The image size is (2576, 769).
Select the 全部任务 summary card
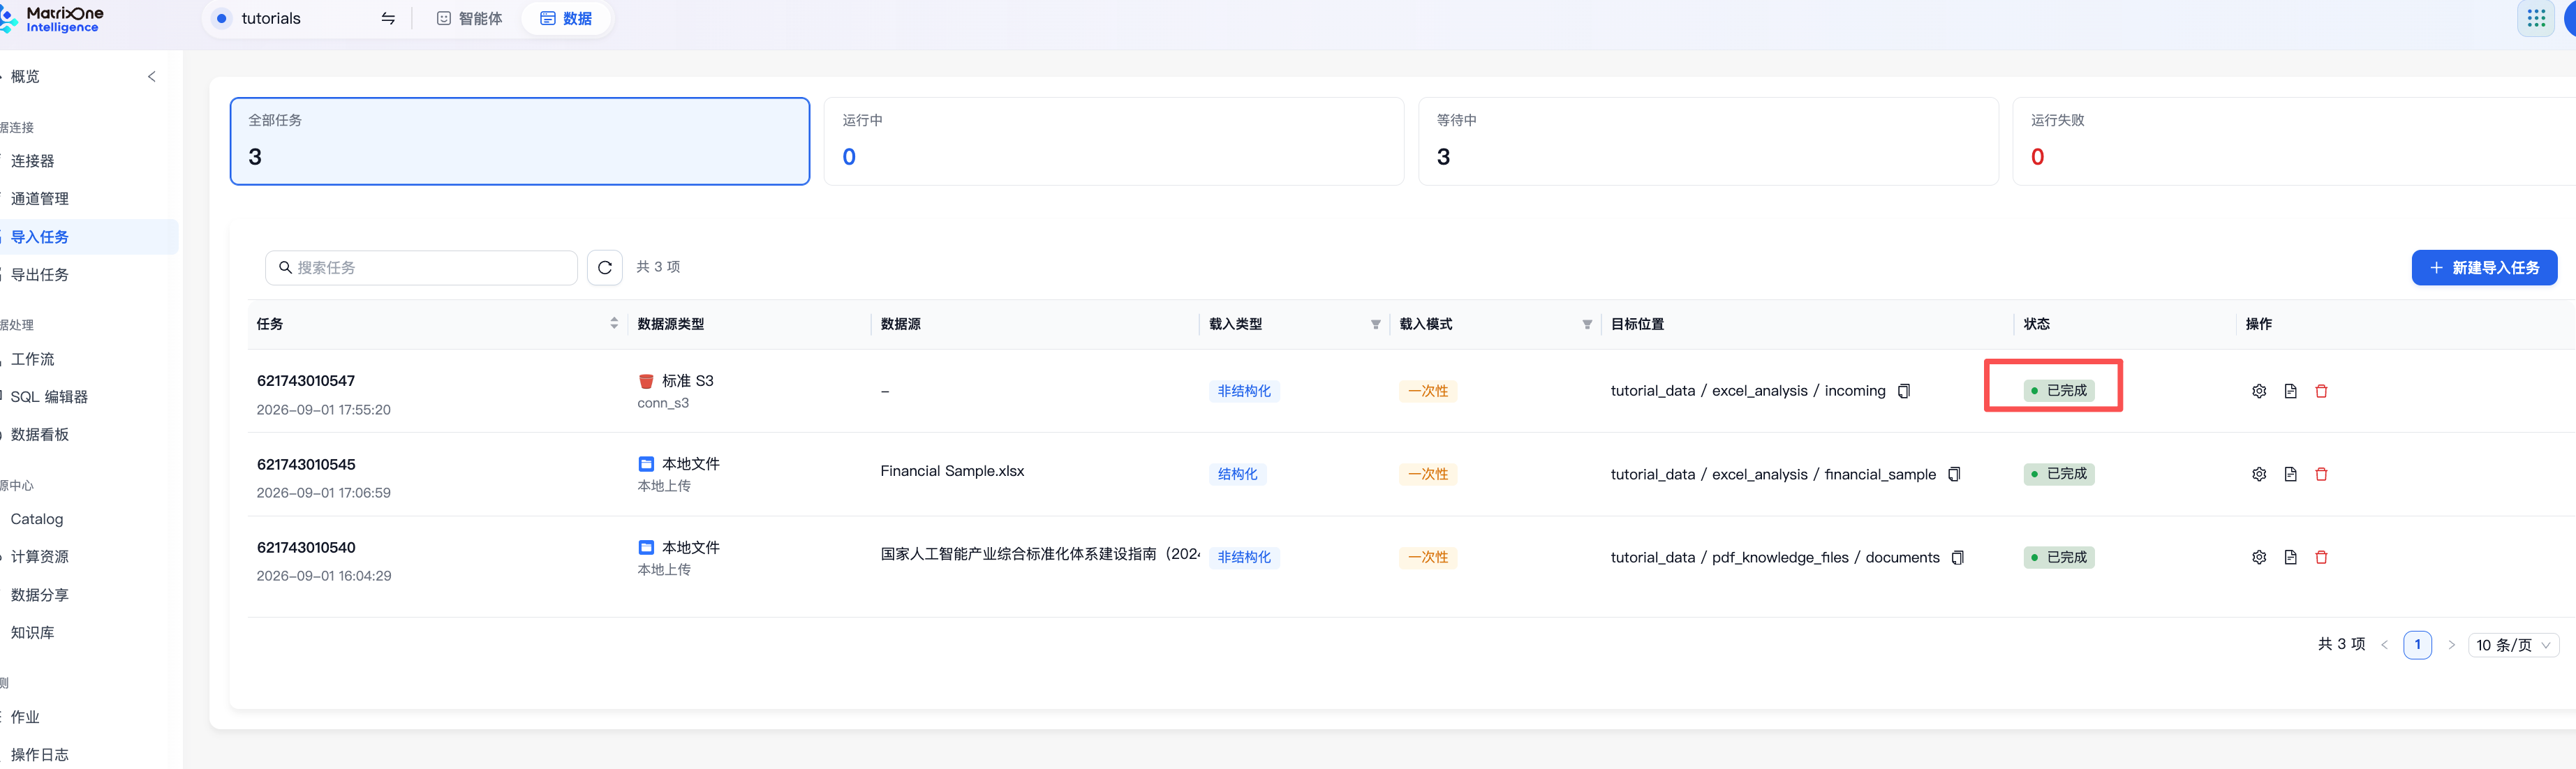coord(520,141)
